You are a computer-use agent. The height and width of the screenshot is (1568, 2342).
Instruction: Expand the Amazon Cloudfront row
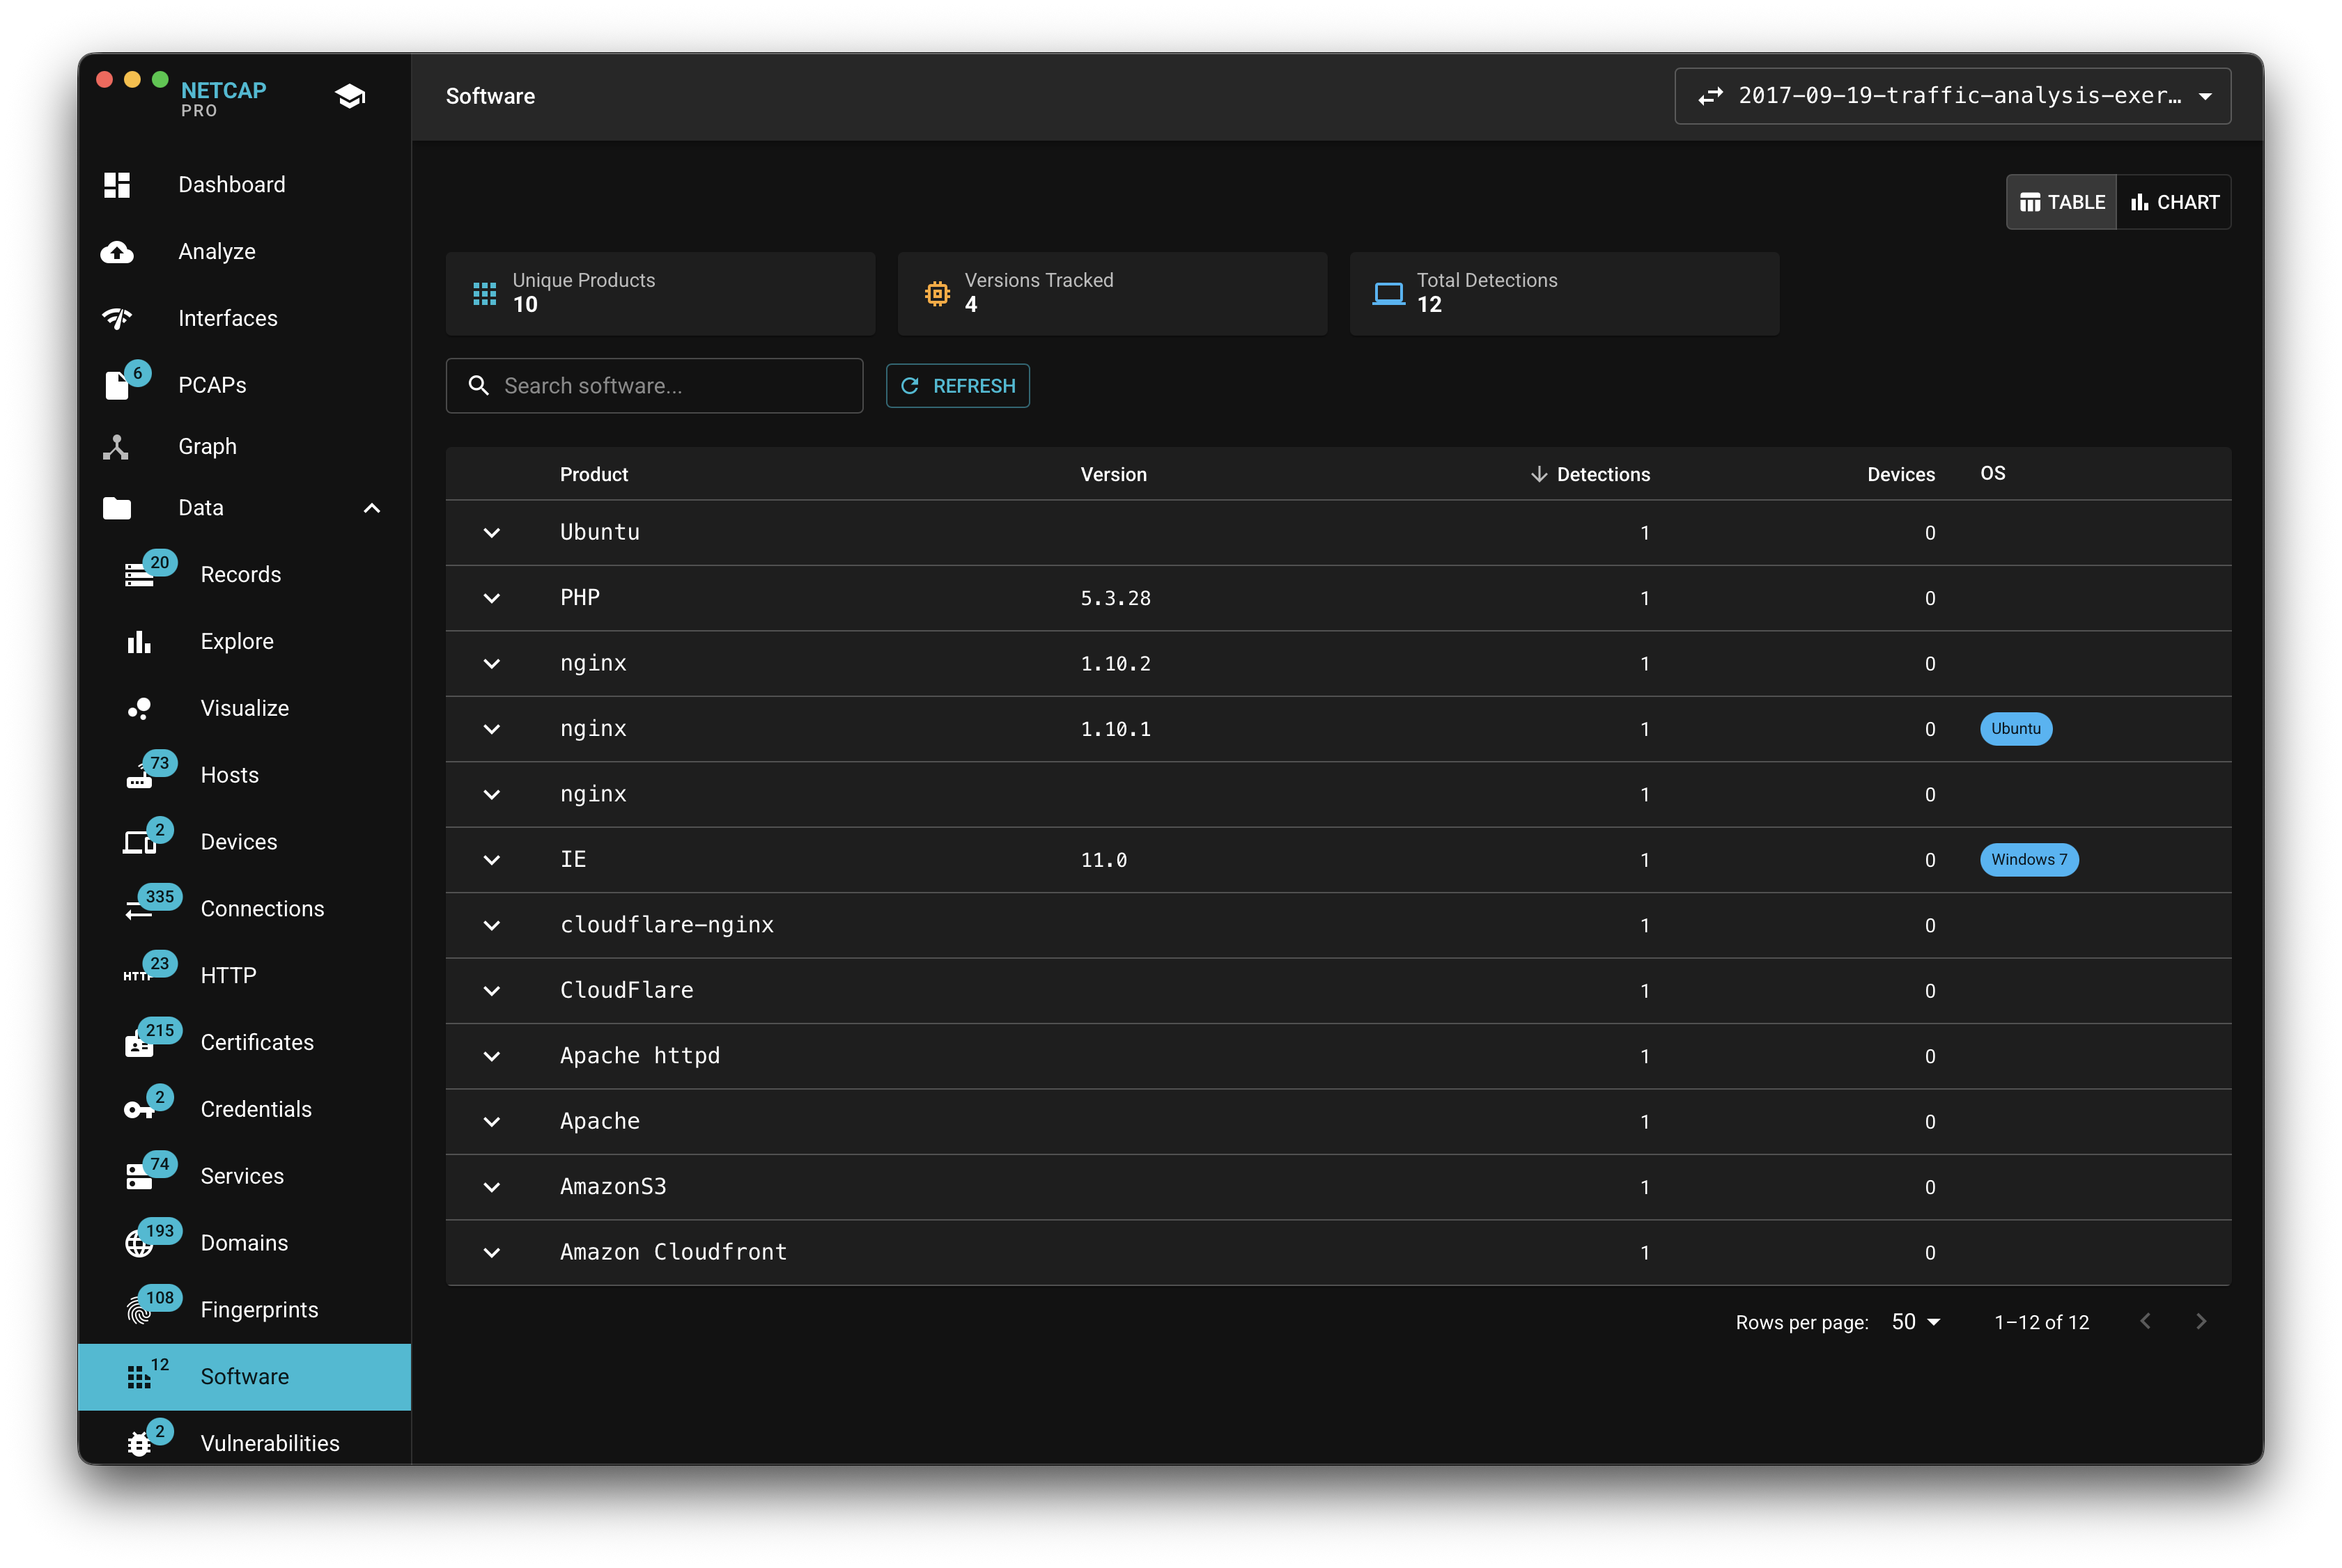pos(491,1253)
